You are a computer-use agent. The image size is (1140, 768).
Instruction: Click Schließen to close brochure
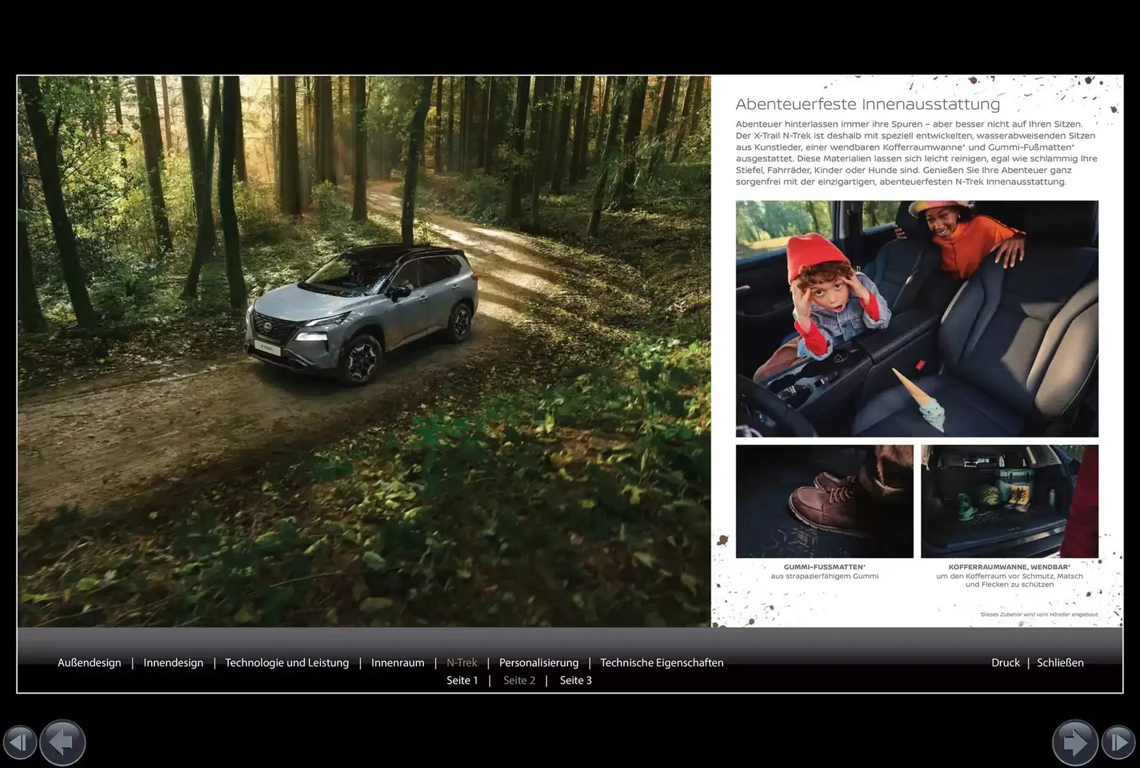1060,662
